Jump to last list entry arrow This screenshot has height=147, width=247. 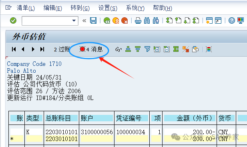[42, 49]
